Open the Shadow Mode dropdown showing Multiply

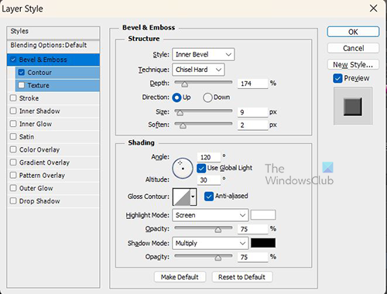tap(211, 243)
